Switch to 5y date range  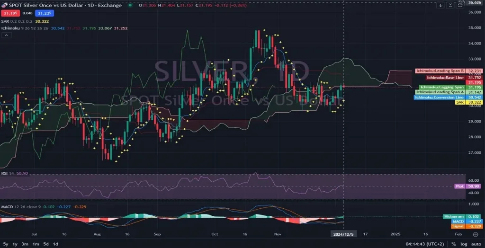pos(6,244)
